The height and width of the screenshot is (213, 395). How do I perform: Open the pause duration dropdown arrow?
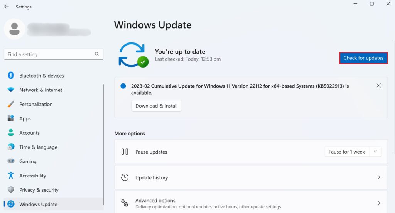pos(375,152)
